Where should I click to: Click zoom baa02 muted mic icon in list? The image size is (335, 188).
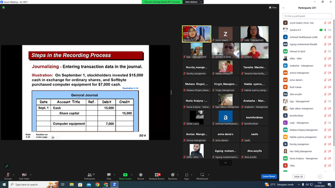click(325, 23)
